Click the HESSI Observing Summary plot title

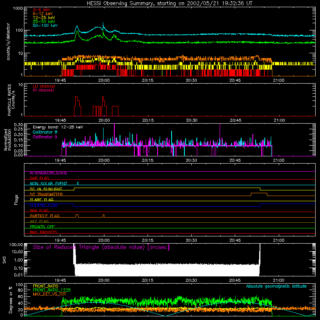pos(169,4)
